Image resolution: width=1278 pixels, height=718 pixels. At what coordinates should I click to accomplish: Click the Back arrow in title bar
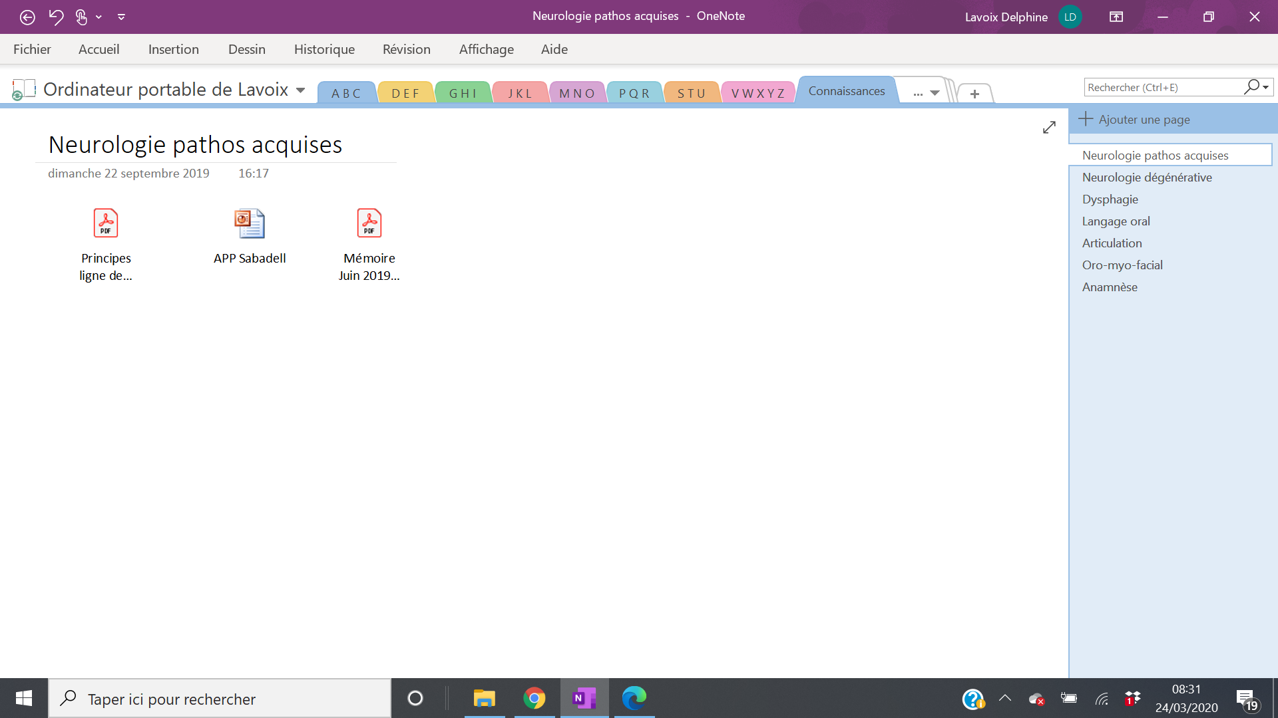pyautogui.click(x=27, y=17)
